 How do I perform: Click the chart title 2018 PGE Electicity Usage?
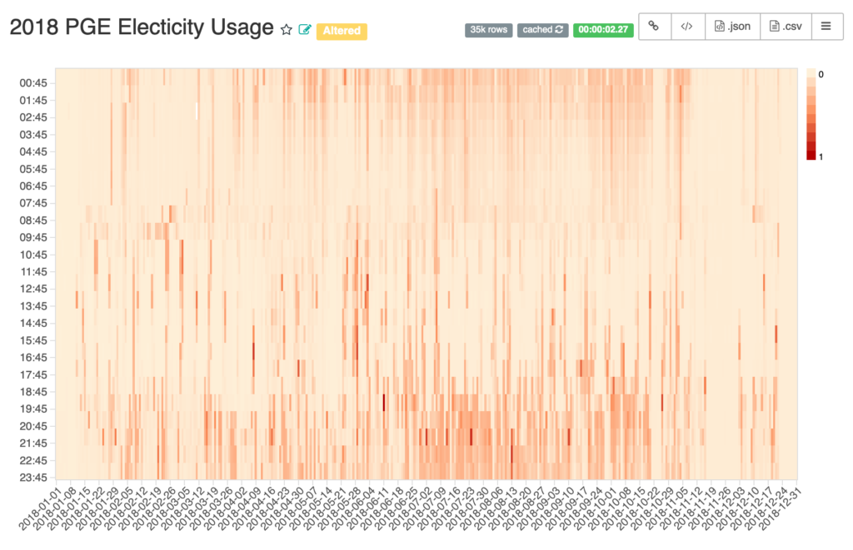point(141,27)
